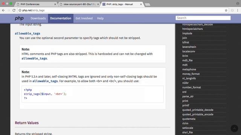The width and height of the screenshot is (241, 135).
Task: Open a new browser tab
Action: click(x=147, y=4)
